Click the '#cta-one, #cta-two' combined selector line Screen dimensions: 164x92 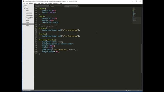[x=47, y=40]
